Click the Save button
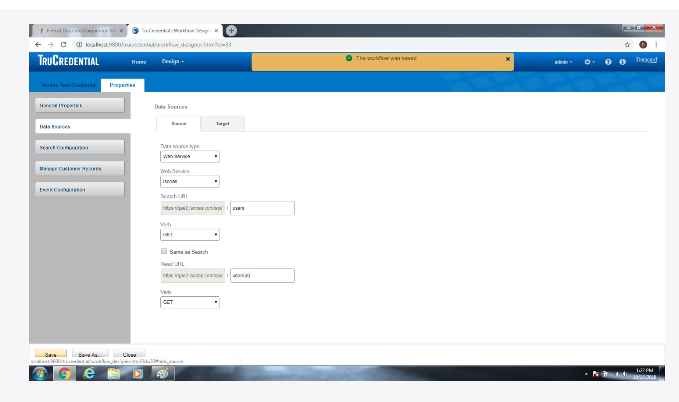Viewport: 679px width, 402px height. point(51,354)
